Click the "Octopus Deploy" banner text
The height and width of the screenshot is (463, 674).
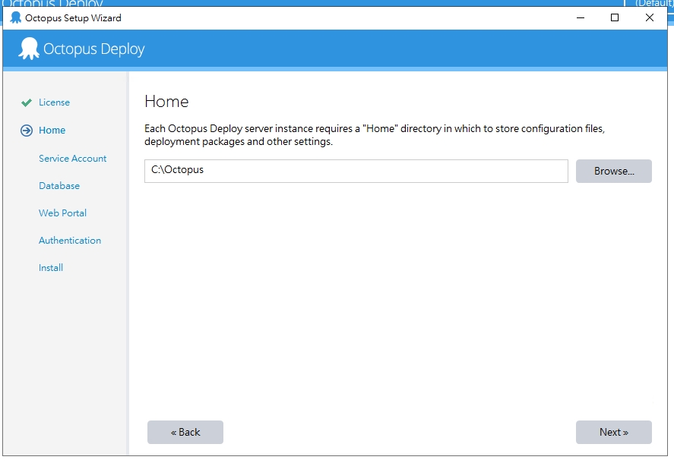(x=94, y=49)
